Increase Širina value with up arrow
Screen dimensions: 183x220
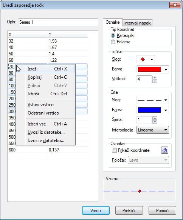(x=155, y=118)
